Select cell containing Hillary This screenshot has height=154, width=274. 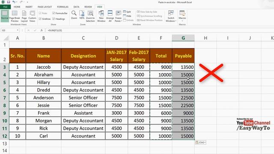tap(44, 83)
